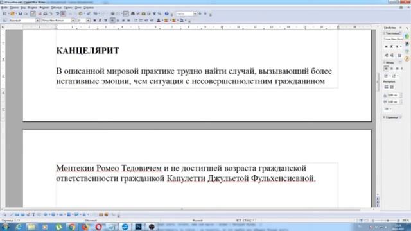Open the line spacing dropdown in the sidebar
This screenshot has height=231, width=411.
pos(387,108)
